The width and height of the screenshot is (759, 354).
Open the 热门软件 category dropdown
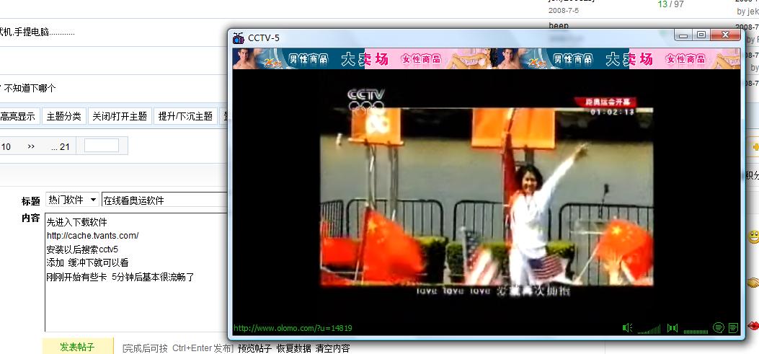click(x=72, y=200)
